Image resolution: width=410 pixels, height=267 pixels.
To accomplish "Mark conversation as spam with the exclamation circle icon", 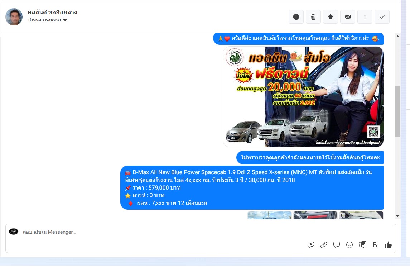I will (296, 17).
